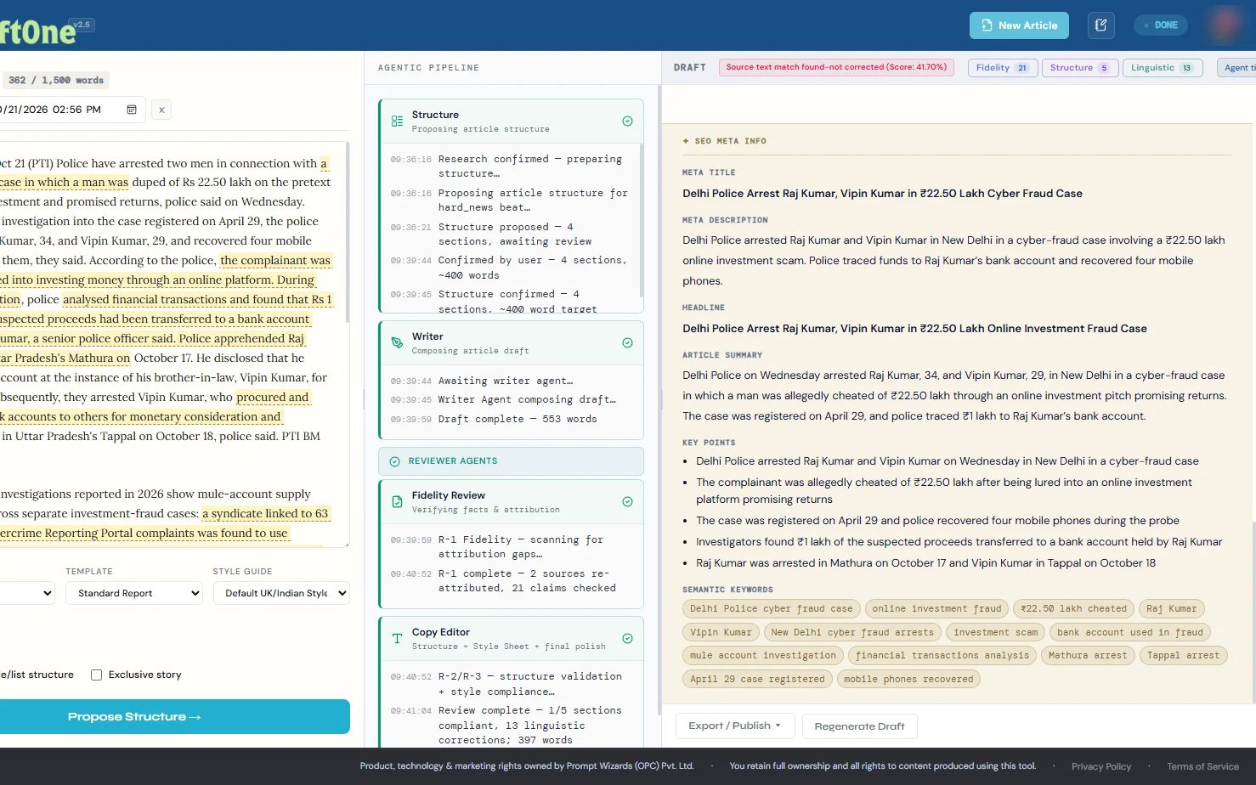Screen dimensions: 1256x785
Task: Click the Reviewer Agents section header
Action: coord(511,461)
